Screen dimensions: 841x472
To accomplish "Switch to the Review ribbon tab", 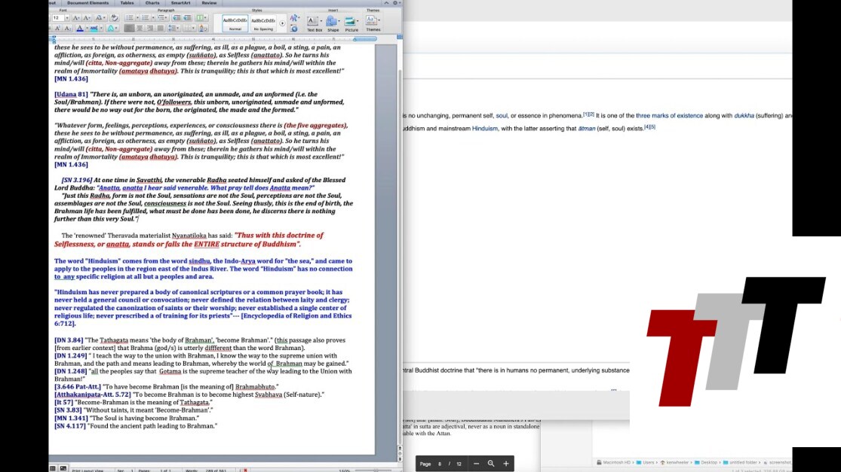I will click(x=209, y=3).
